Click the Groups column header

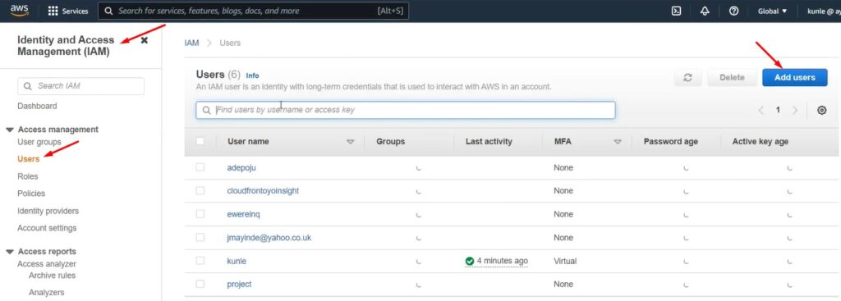(390, 142)
